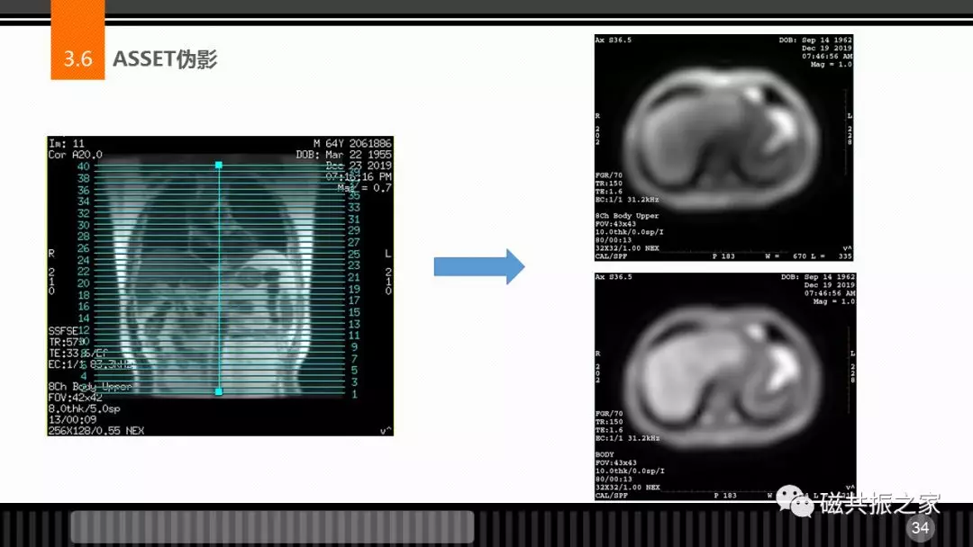Click slice number 17 on localizer
Viewport: 973px width, 547px height.
pos(354,300)
